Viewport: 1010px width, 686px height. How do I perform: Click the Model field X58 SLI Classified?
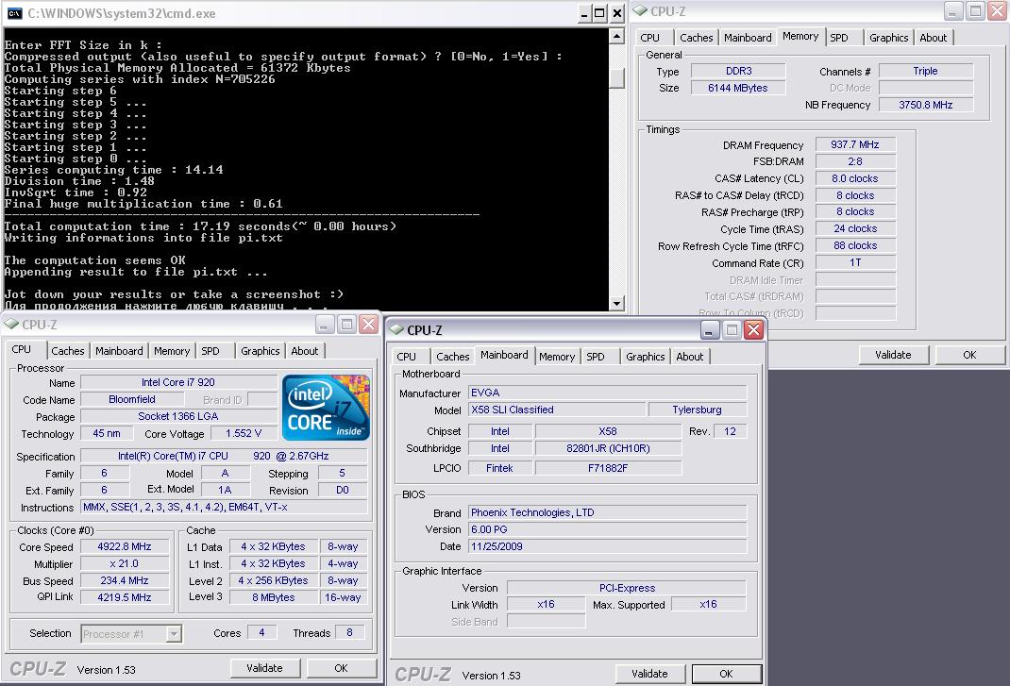tap(557, 410)
